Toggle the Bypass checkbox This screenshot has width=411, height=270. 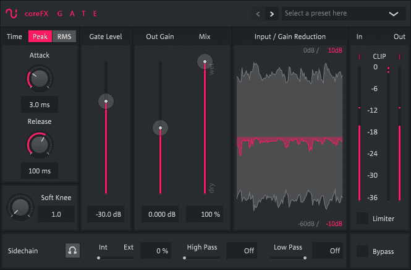(362, 251)
